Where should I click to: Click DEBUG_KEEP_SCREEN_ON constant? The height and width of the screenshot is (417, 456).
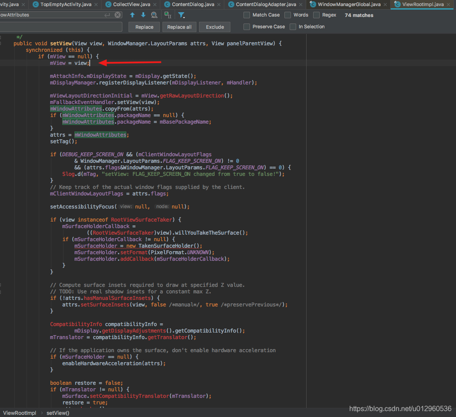point(93,155)
